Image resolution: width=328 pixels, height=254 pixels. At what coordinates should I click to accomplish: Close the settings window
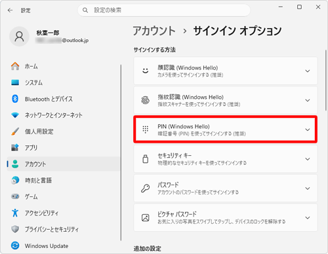(x=318, y=7)
